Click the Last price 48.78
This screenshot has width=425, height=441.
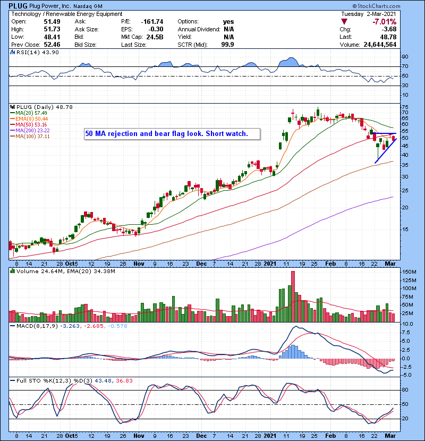click(x=388, y=37)
